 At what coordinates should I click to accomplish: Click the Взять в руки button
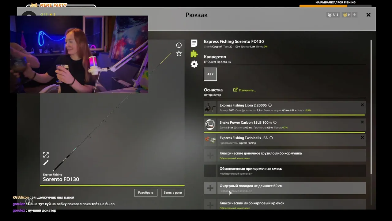[173, 192]
